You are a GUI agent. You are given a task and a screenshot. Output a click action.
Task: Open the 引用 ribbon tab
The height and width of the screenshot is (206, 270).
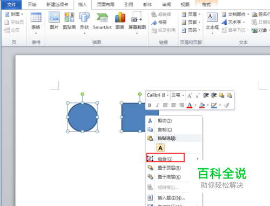pyautogui.click(x=129, y=4)
